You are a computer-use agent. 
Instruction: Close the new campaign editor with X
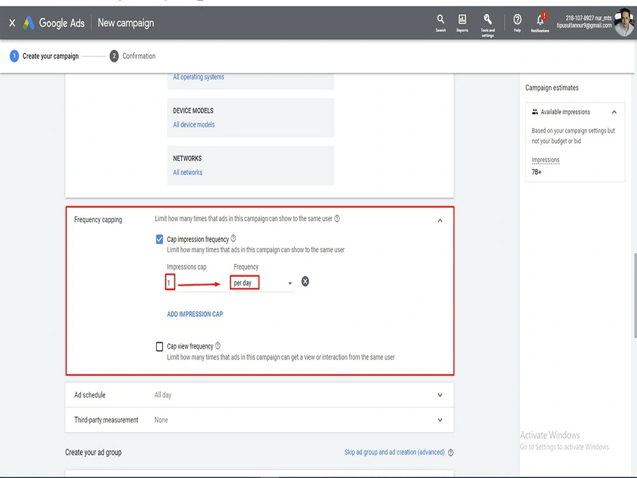tap(12, 23)
